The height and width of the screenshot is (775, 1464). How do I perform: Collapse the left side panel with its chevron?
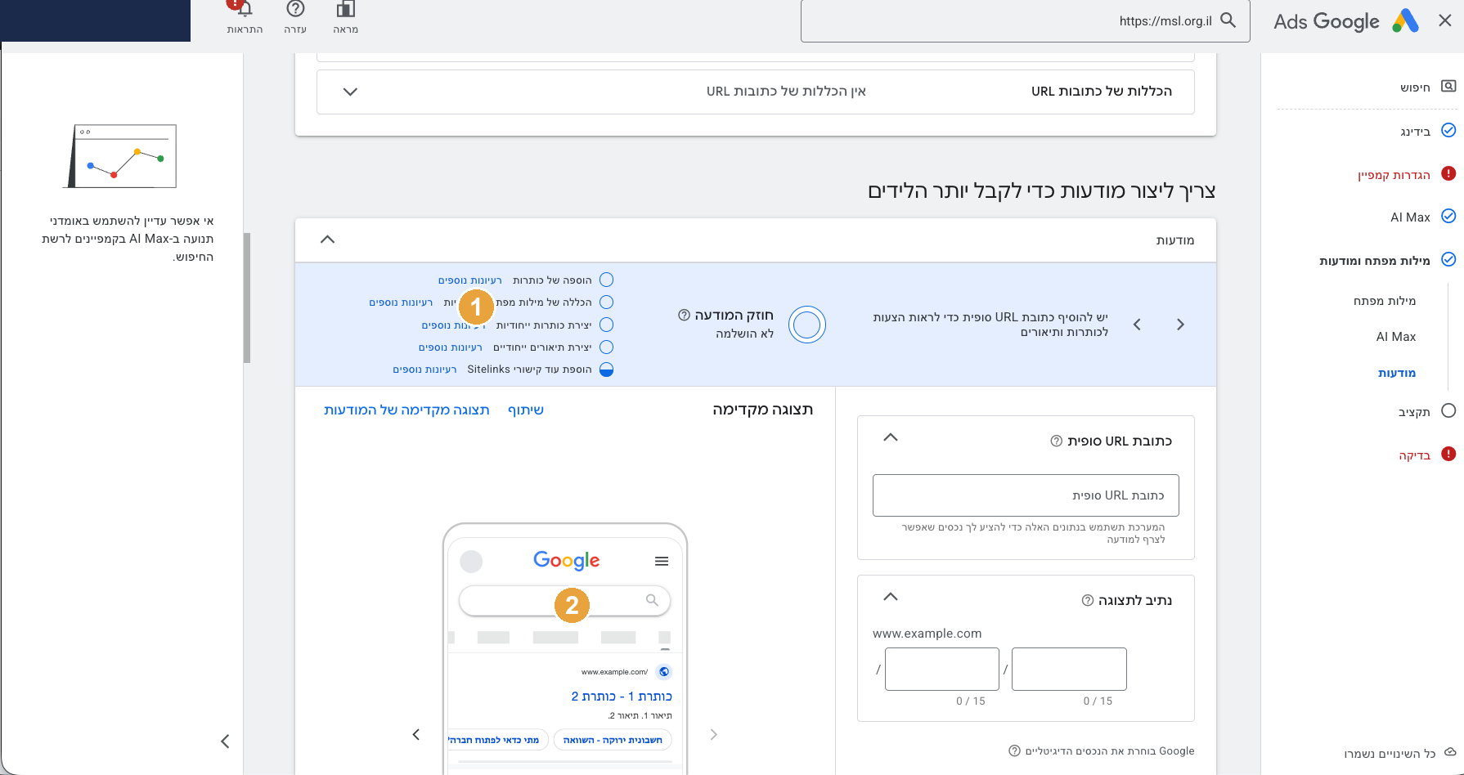click(225, 741)
